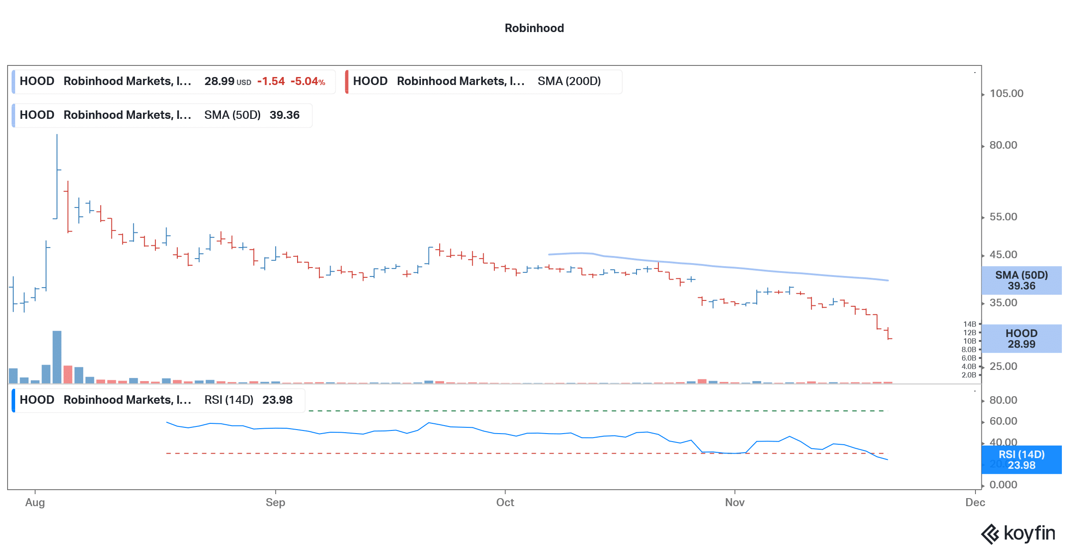Click the -1.54 price change value
This screenshot has width=1069, height=552.
coord(271,81)
